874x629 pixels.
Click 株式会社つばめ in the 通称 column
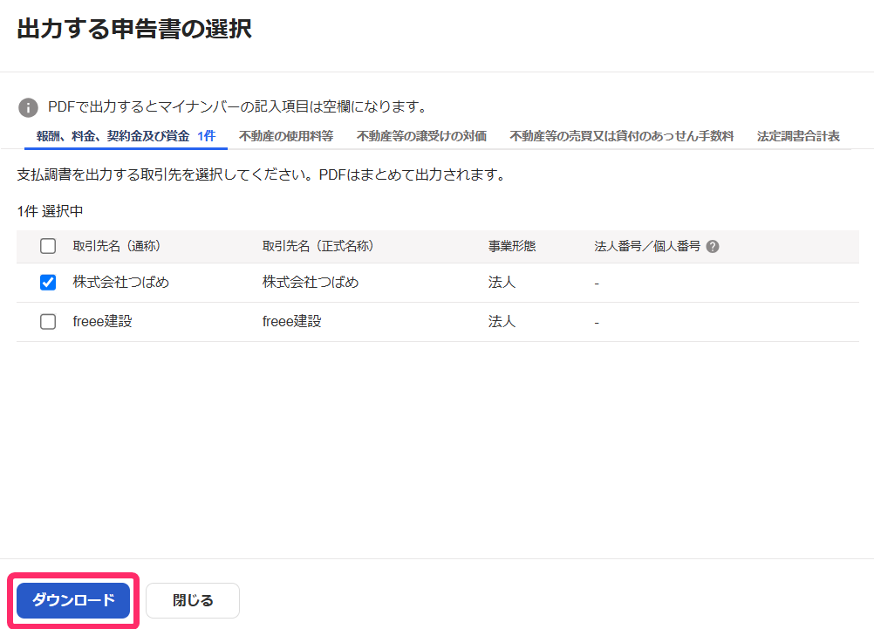click(121, 282)
